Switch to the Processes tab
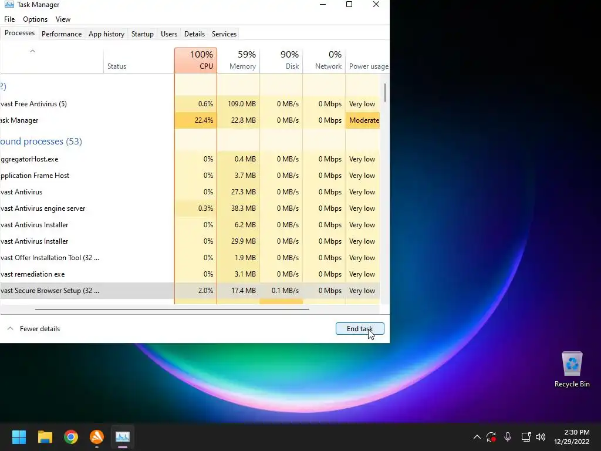Screen dimensions: 601x451 click(19, 33)
